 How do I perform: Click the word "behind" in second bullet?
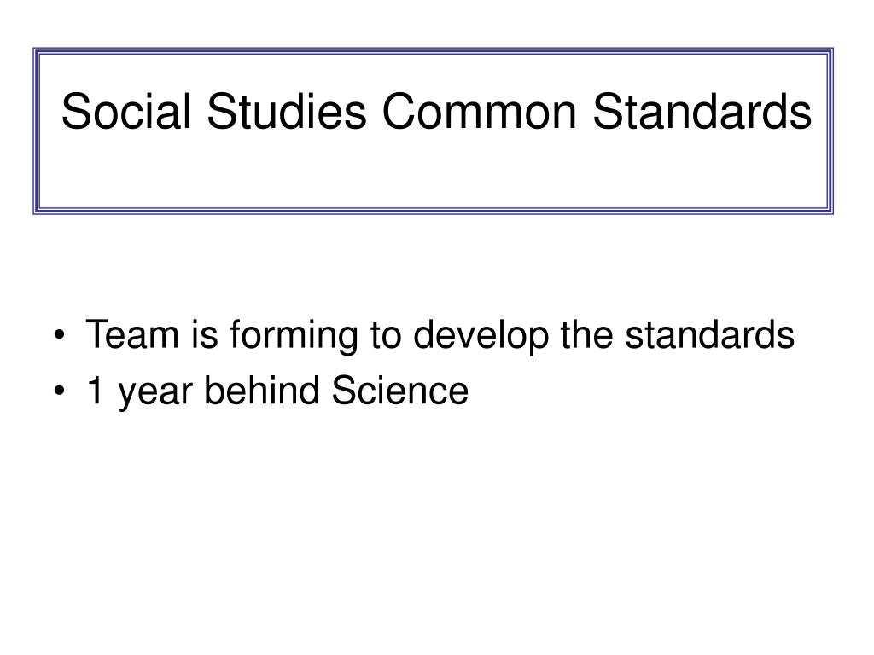[262, 389]
